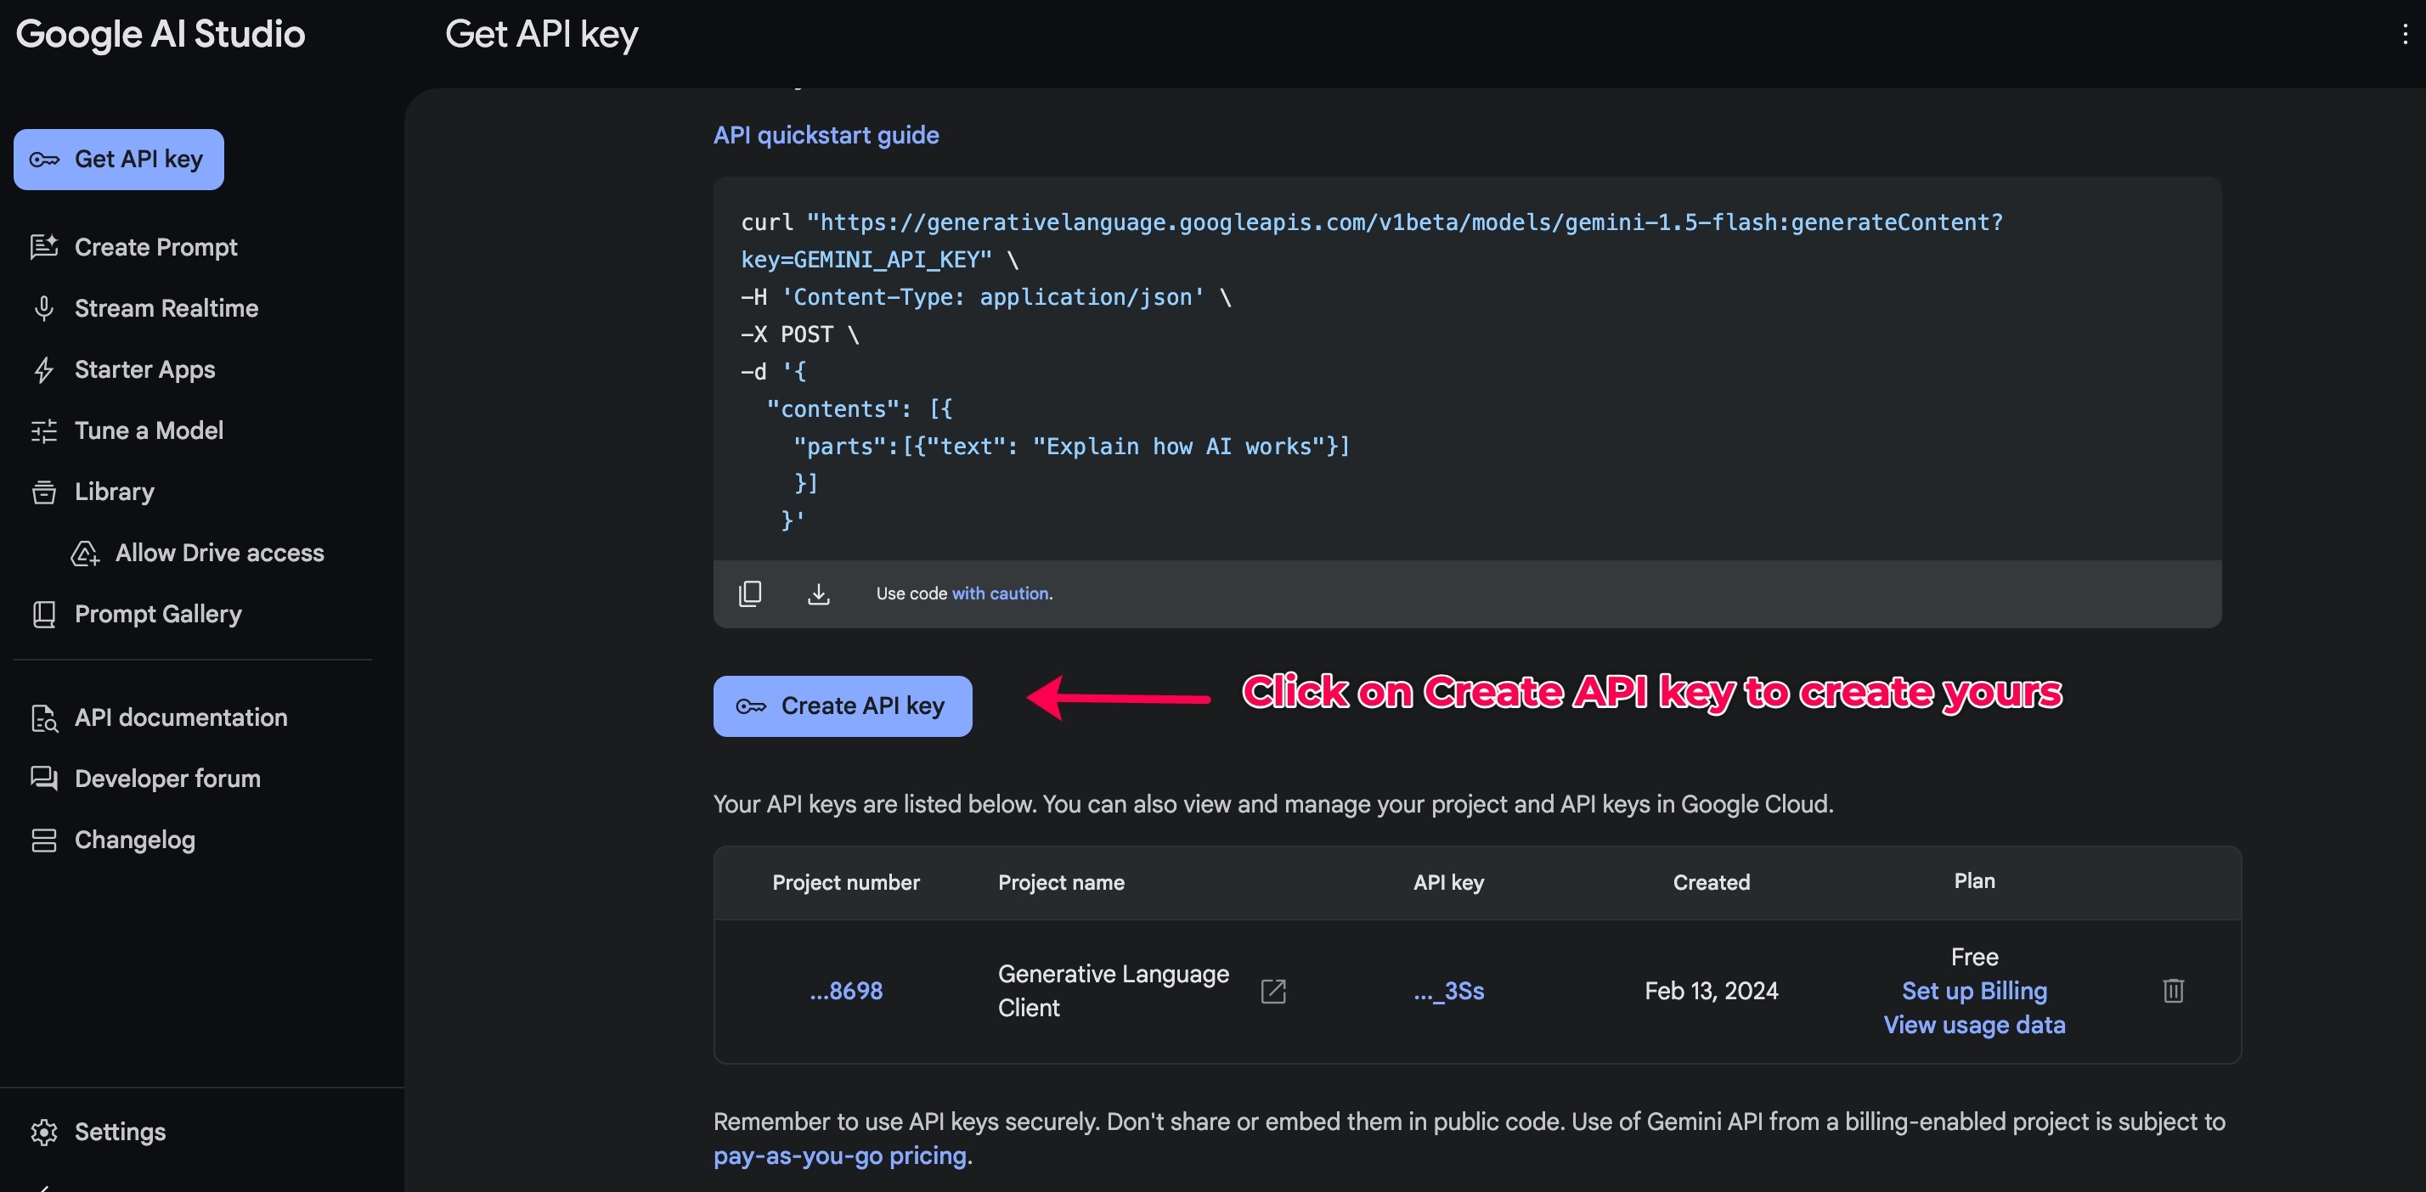Open the three-dot overflow menu
Viewport: 2426px width, 1192px height.
(x=2404, y=35)
